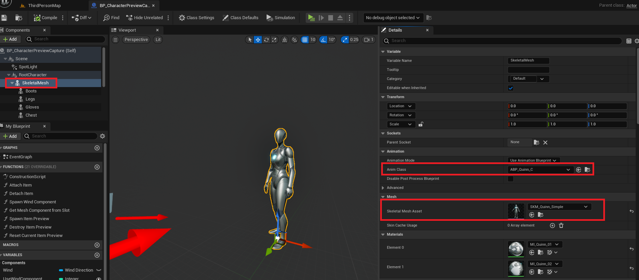Toggle Editable when Inherited checkbox
The height and width of the screenshot is (280, 639).
pyautogui.click(x=511, y=88)
